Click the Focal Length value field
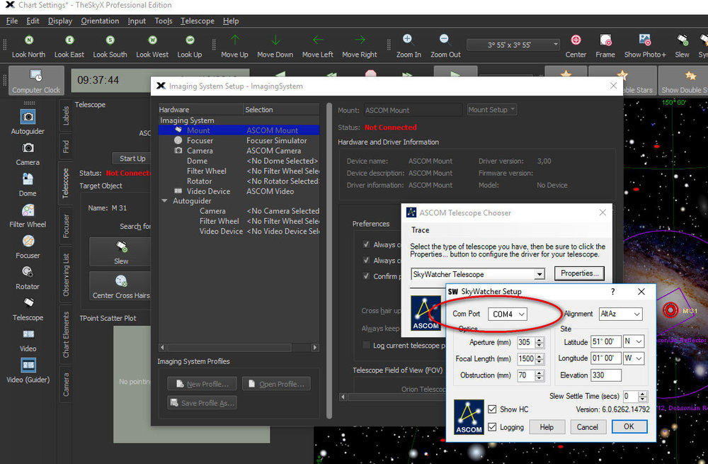The width and height of the screenshot is (708, 464). tap(526, 358)
